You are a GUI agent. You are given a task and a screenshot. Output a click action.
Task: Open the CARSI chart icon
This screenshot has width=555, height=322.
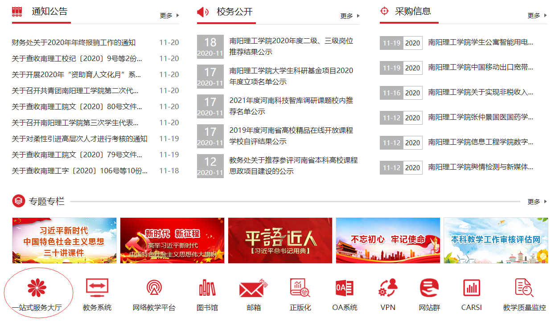pyautogui.click(x=471, y=288)
